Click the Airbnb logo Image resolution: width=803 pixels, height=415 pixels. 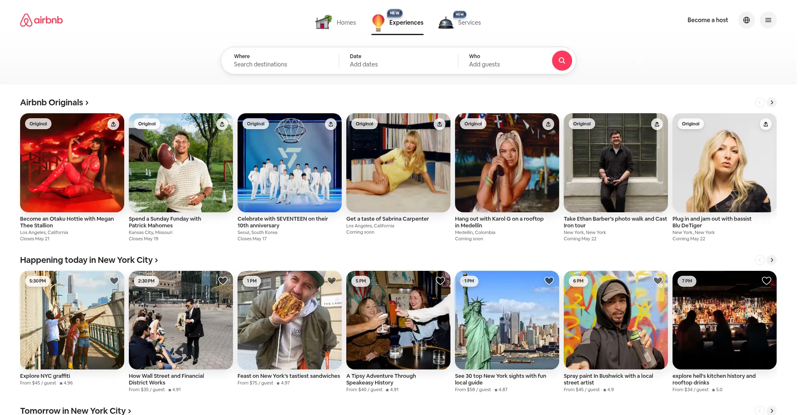click(41, 20)
